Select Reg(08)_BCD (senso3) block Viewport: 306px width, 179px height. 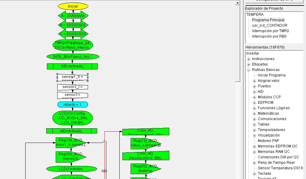pyautogui.click(x=71, y=157)
